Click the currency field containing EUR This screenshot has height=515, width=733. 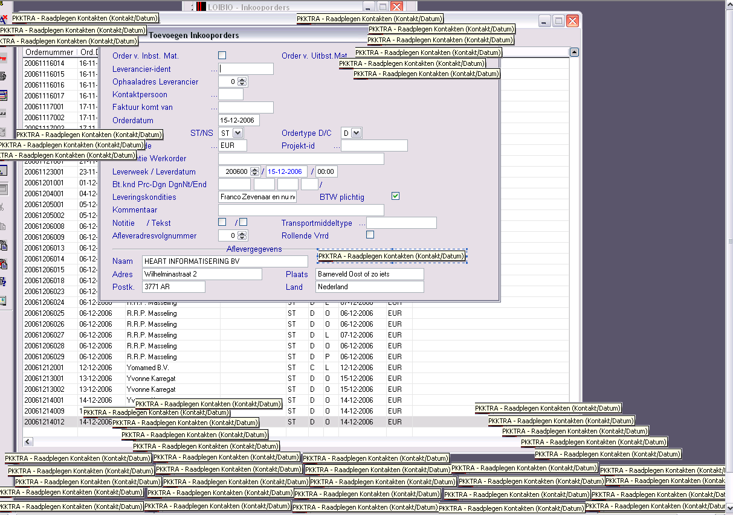233,146
